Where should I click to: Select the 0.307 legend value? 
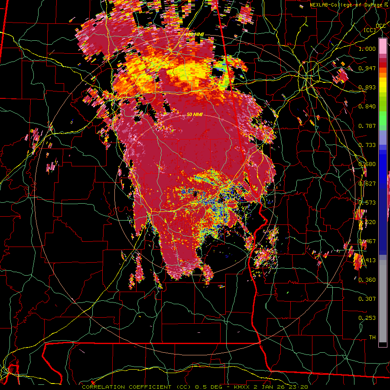367,299
